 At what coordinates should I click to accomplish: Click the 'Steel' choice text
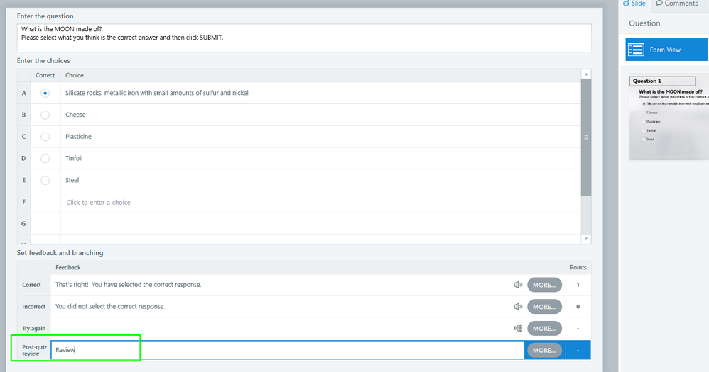pos(72,180)
